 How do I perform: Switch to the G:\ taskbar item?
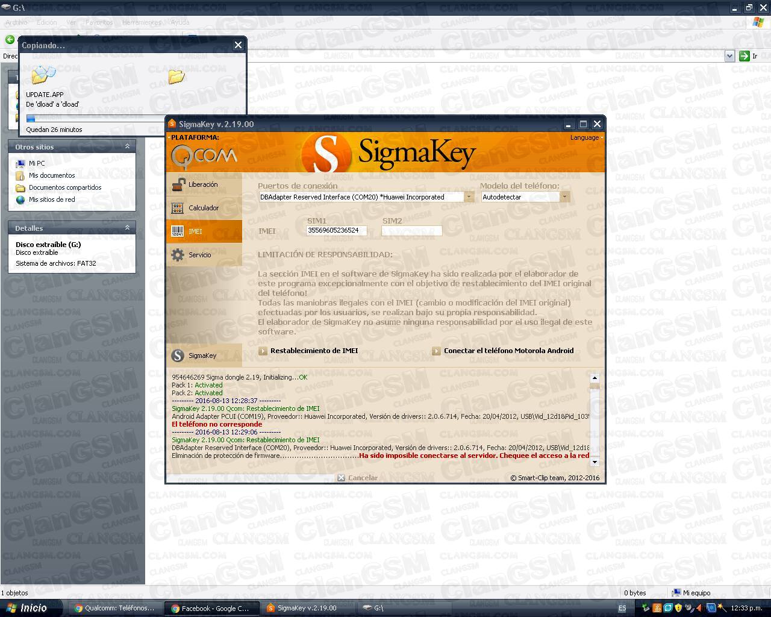tap(405, 608)
